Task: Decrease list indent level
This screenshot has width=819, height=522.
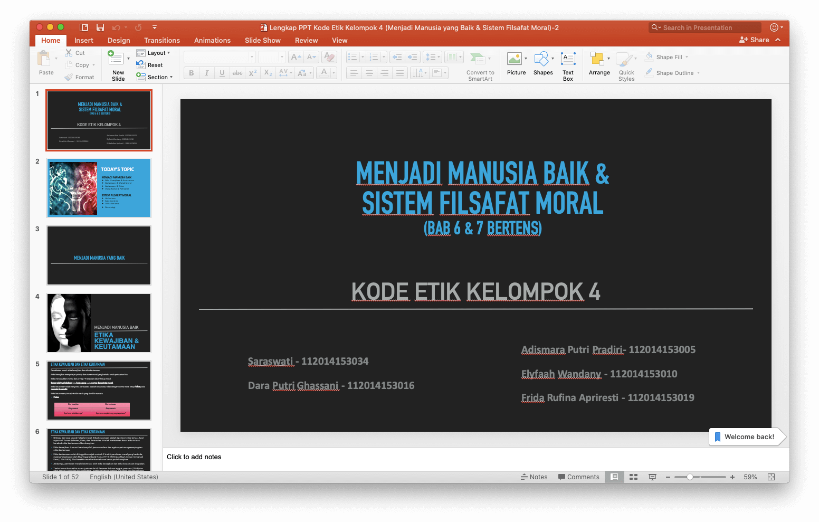Action: tap(397, 57)
